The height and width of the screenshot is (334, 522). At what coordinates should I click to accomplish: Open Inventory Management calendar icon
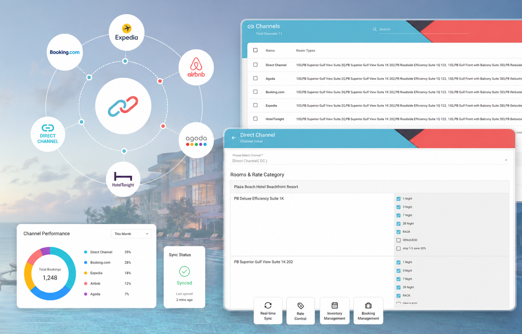coord(335,305)
